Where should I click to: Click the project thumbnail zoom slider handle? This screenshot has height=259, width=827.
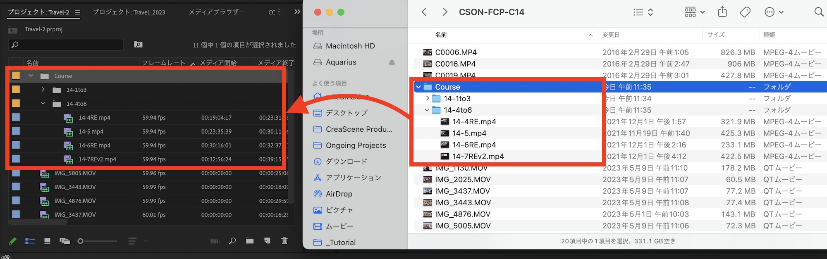pyautogui.click(x=81, y=241)
